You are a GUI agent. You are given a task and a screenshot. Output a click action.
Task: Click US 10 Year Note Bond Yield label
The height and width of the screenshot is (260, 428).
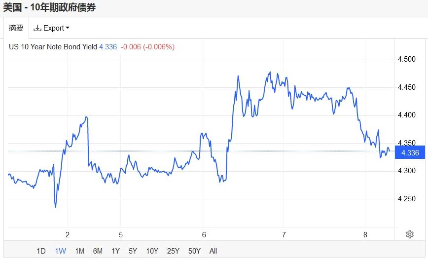pos(53,47)
